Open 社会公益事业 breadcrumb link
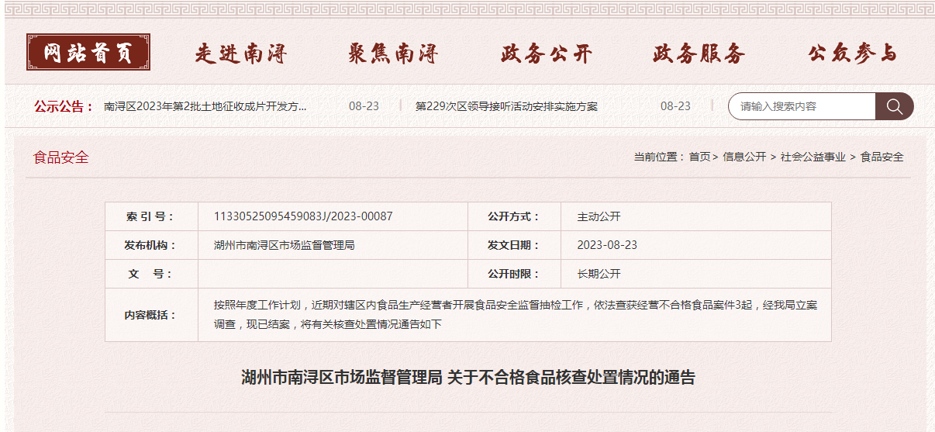Image resolution: width=935 pixels, height=432 pixels. click(813, 157)
